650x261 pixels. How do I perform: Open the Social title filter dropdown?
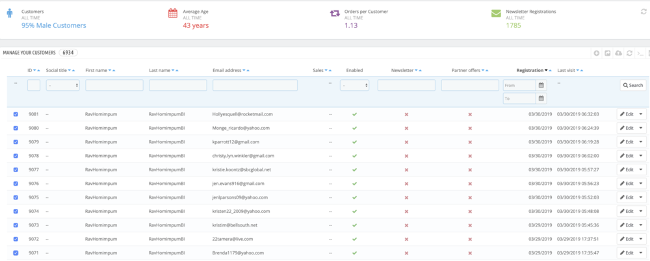pos(62,85)
